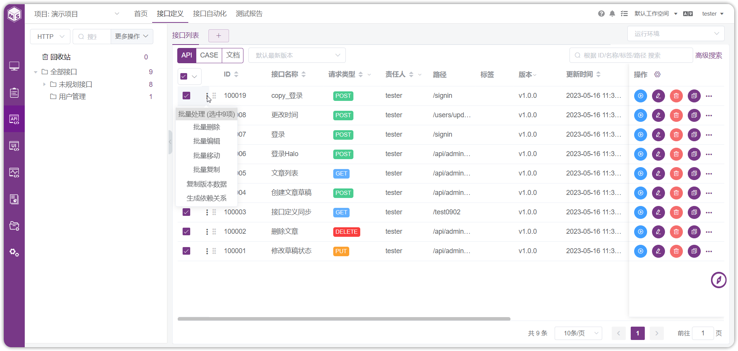
Task: Collapse the 全部接口 tree node
Action: [x=35, y=72]
